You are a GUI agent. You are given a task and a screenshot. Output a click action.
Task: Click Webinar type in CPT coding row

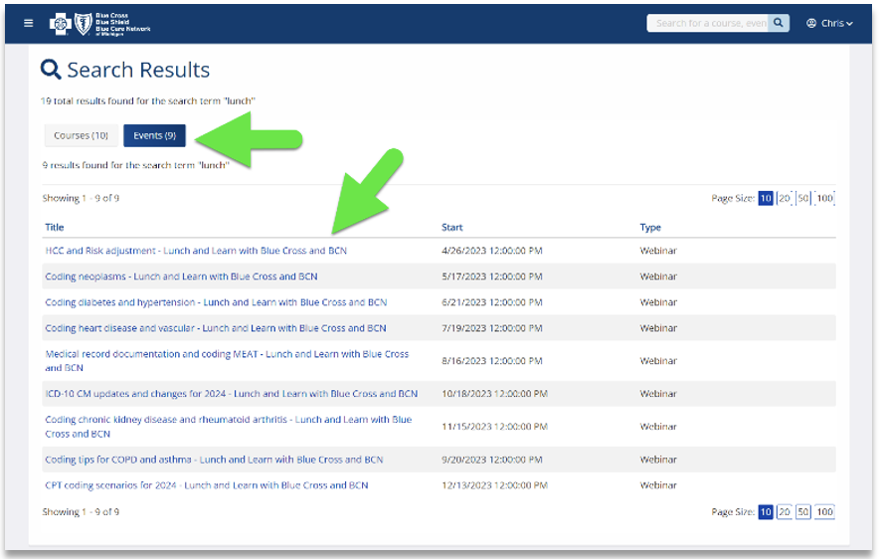(x=658, y=485)
